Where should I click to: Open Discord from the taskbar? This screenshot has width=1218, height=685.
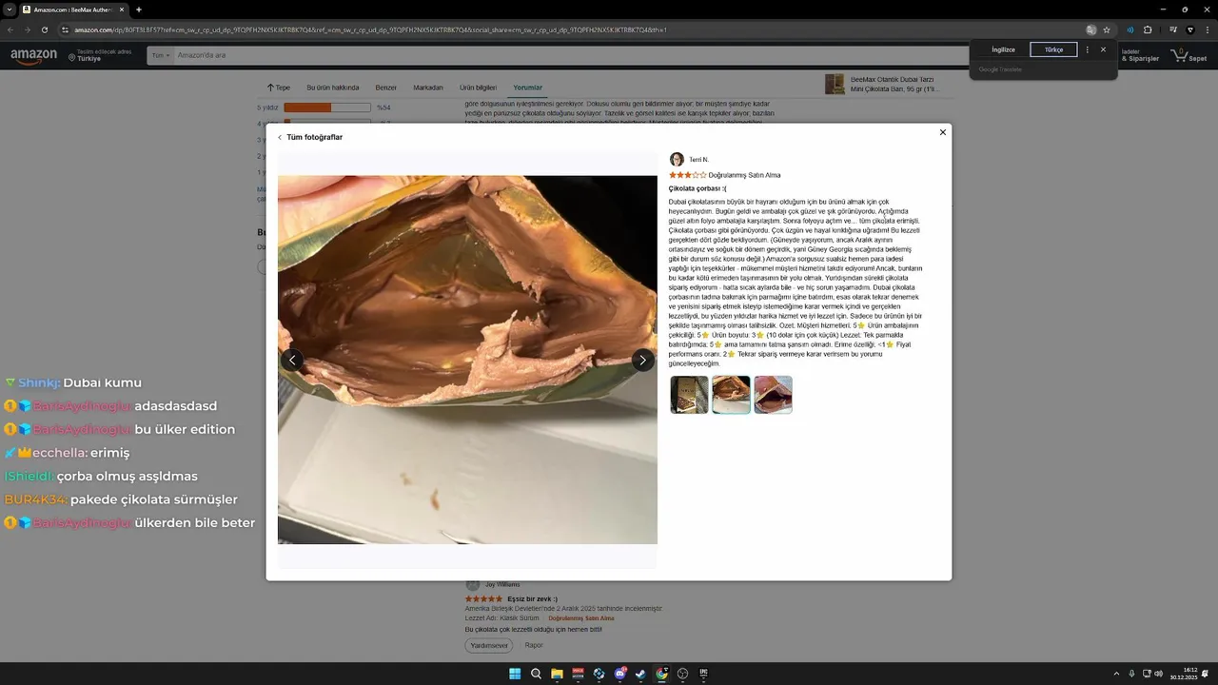(619, 674)
